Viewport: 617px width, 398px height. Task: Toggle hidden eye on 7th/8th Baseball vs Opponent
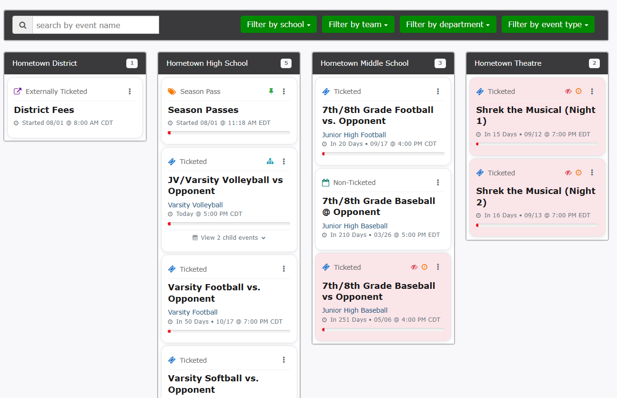414,267
